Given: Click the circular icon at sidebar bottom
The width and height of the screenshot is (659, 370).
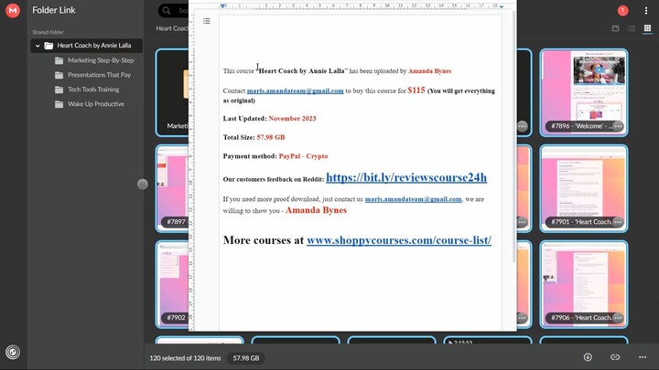Looking at the screenshot, I should [x=13, y=352].
